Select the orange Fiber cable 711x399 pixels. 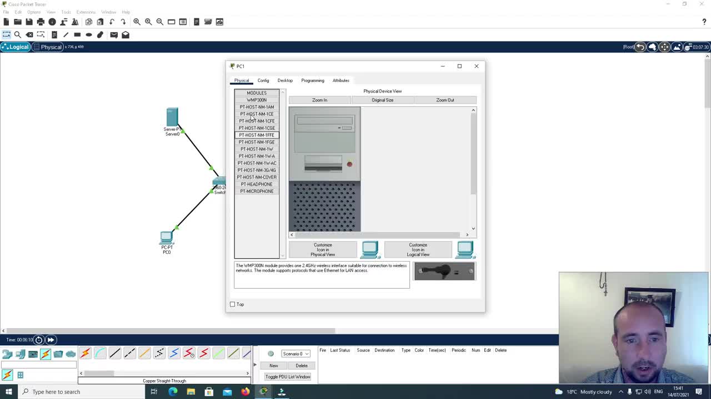(144, 354)
